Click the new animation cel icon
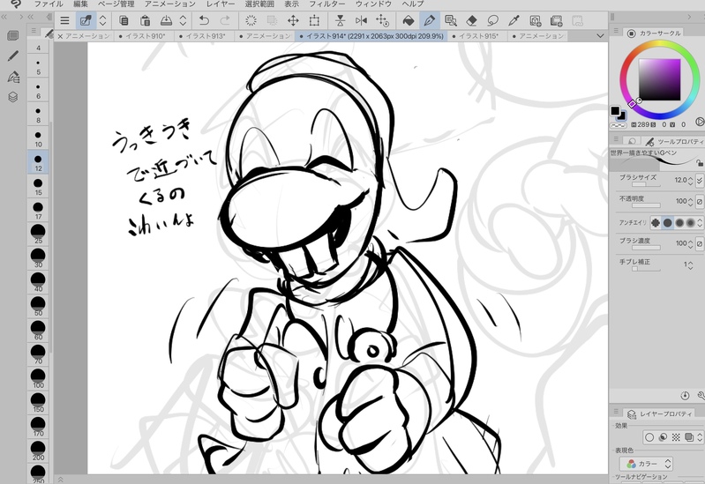This screenshot has height=484, width=705. click(556, 20)
